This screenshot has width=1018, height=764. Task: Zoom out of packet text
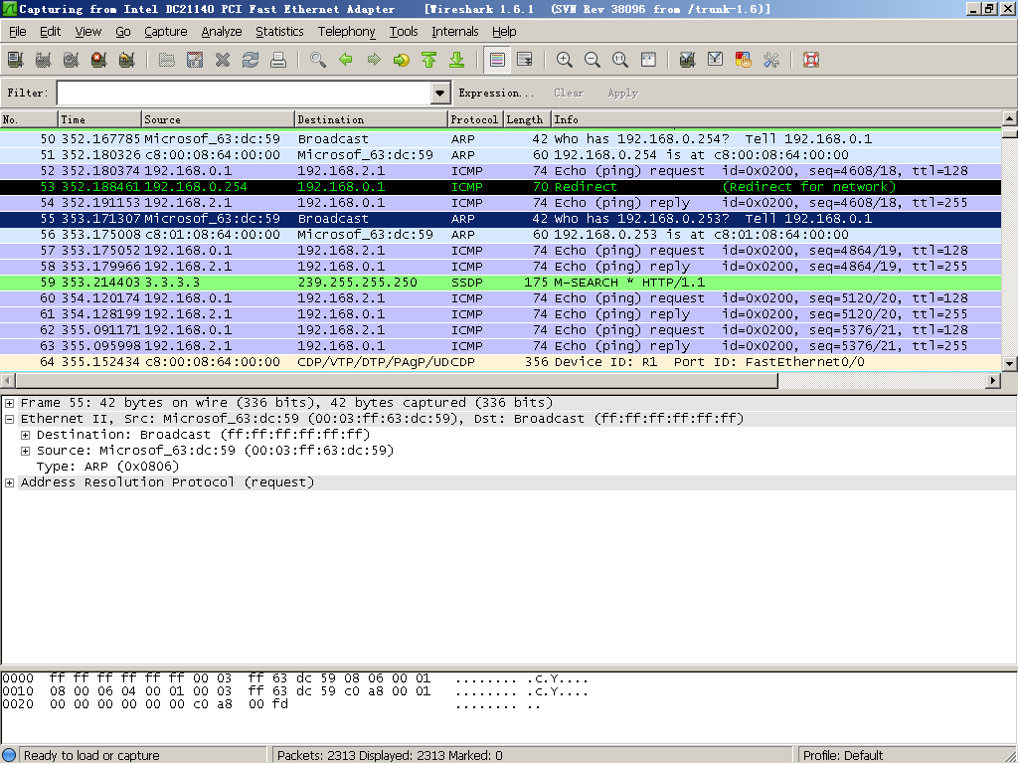tap(593, 60)
